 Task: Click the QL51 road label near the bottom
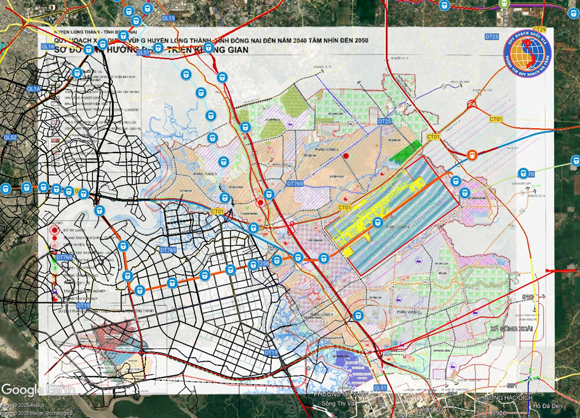(381, 388)
